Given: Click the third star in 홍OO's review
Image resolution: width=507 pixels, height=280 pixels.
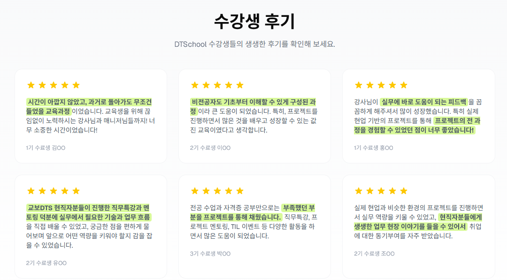Looking at the screenshot, I should click(x=381, y=85).
